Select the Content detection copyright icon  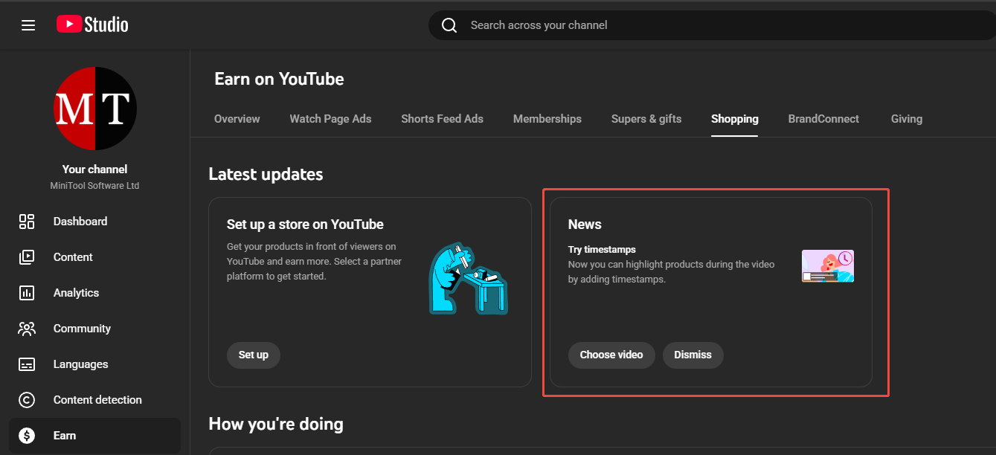coord(27,399)
